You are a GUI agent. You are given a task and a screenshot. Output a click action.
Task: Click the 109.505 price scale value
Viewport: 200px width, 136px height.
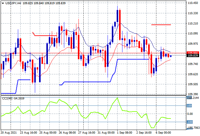pyautogui.click(x=193, y=84)
